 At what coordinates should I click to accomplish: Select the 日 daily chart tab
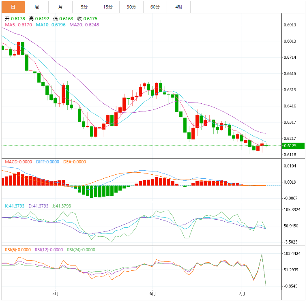tap(13, 7)
